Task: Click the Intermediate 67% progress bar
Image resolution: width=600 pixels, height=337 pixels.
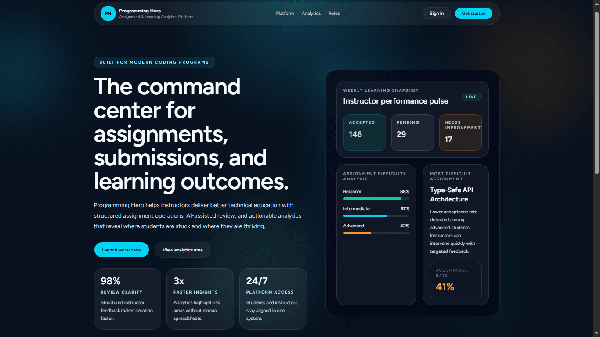Action: 376,216
